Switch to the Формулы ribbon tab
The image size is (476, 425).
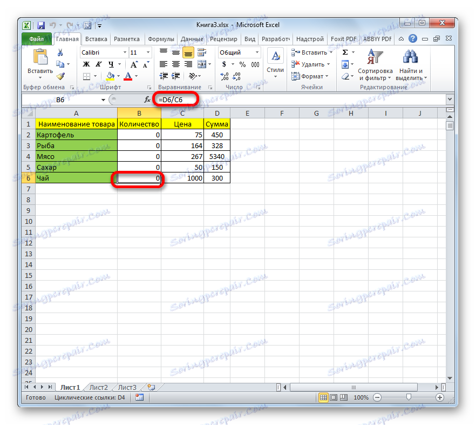[x=161, y=39]
